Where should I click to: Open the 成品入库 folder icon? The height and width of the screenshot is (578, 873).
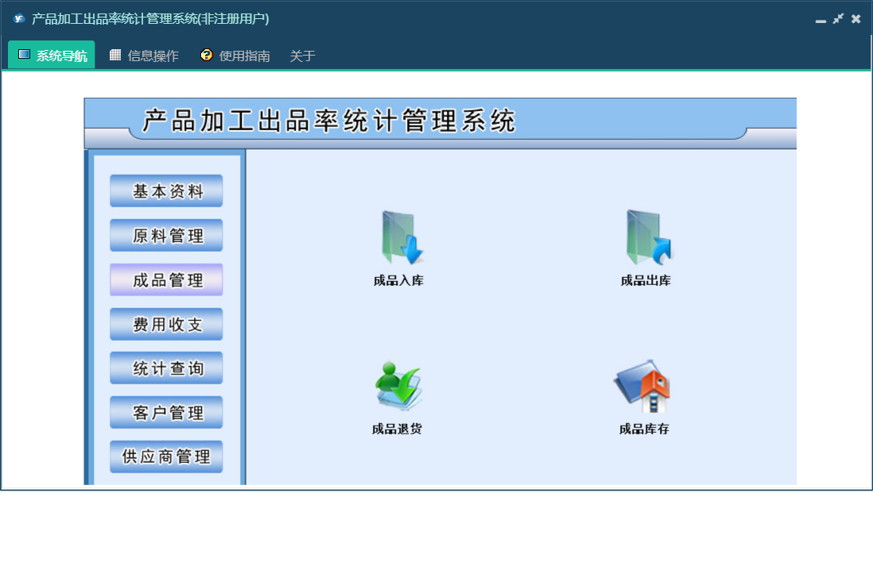pos(402,237)
